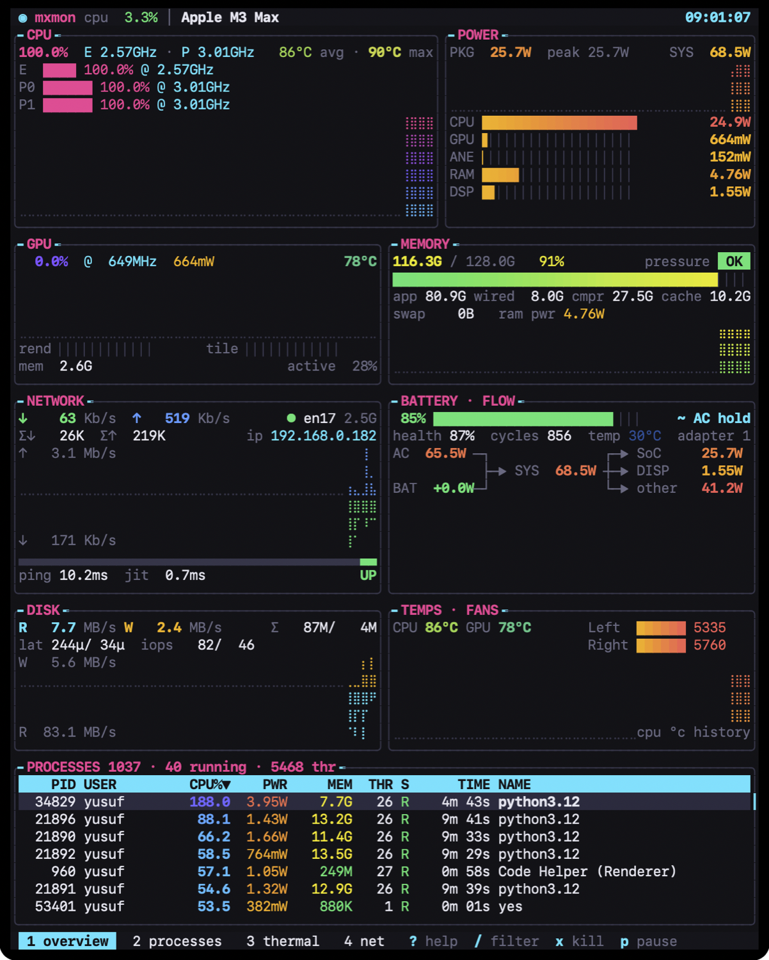Click the green en17 interface status dot
Viewport: 769px width, 960px height.
291,418
